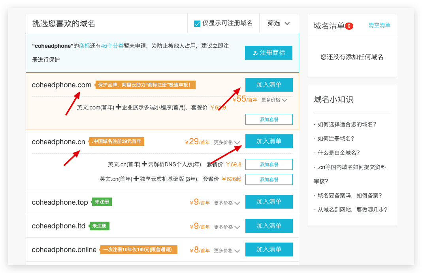This screenshot has height=273, width=422.
Task: Click the 注册商标 button
Action: [x=268, y=53]
